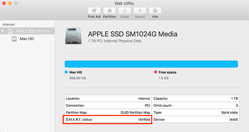The height and width of the screenshot is (132, 249).
Task: Click the S.M.A.R.T. status Verified value
Action: pos(144,120)
